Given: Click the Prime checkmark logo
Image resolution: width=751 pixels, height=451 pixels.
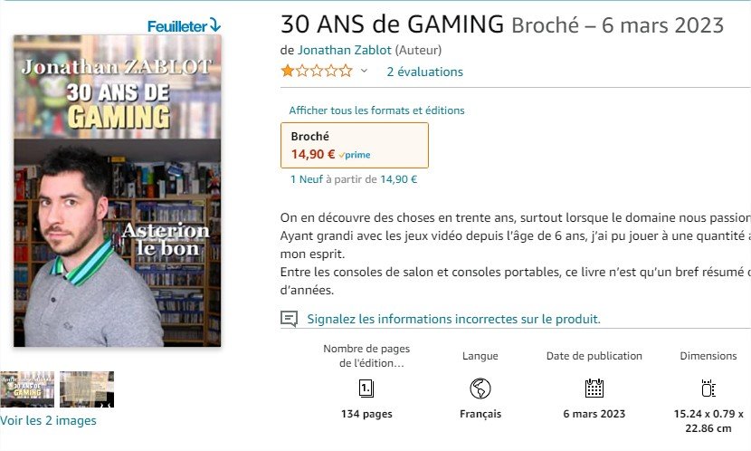Looking at the screenshot, I should 355,155.
